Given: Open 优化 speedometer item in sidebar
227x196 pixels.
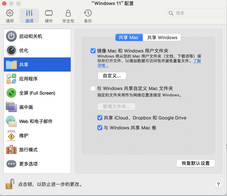Looking at the screenshot, I should (11, 50).
